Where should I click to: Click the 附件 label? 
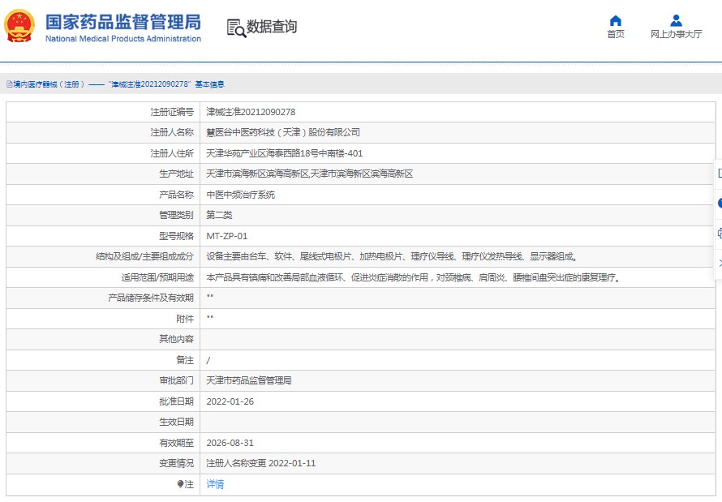(185, 319)
